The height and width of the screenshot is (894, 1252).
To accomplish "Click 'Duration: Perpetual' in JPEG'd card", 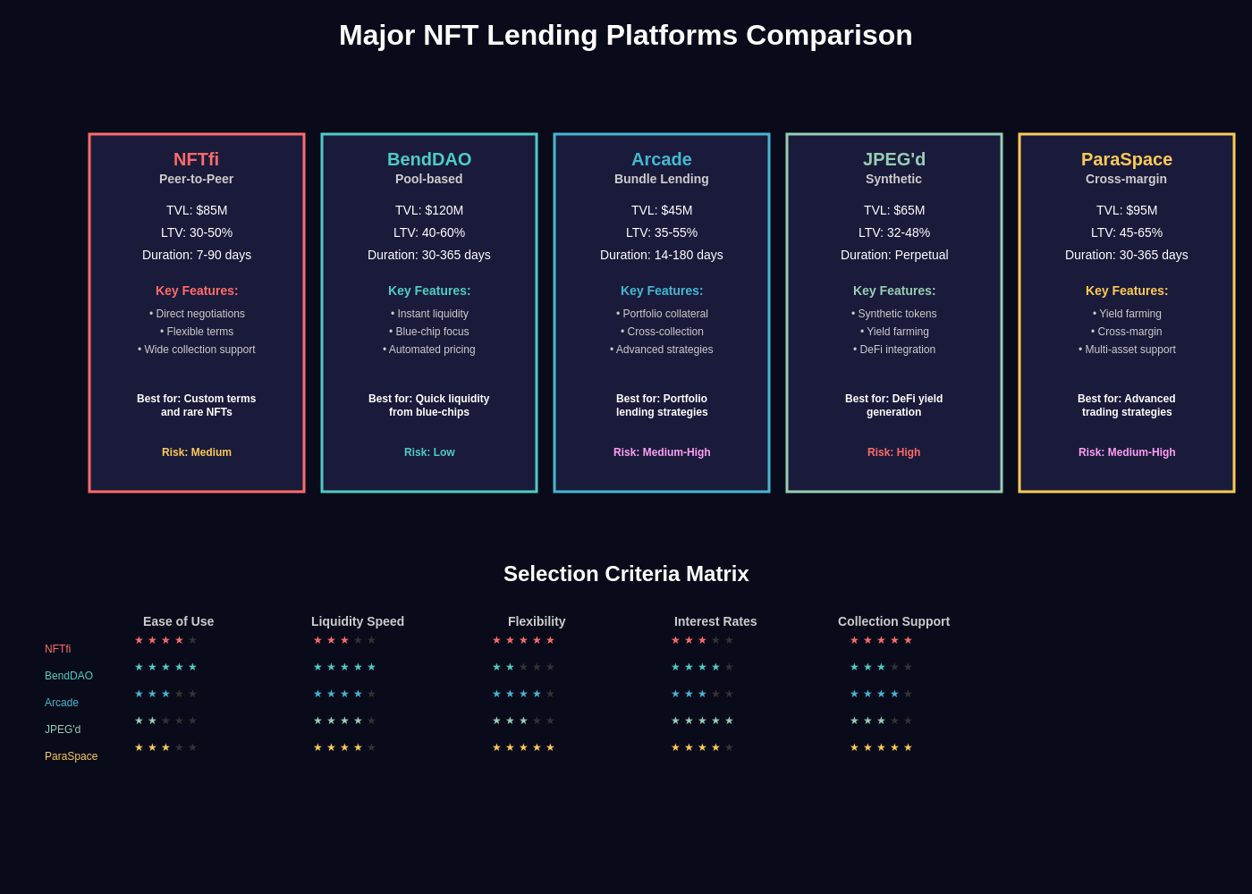I will [x=894, y=255].
